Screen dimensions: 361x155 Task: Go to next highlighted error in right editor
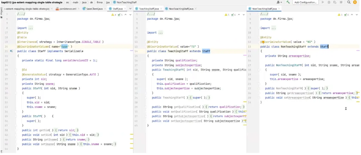tap(357, 14)
